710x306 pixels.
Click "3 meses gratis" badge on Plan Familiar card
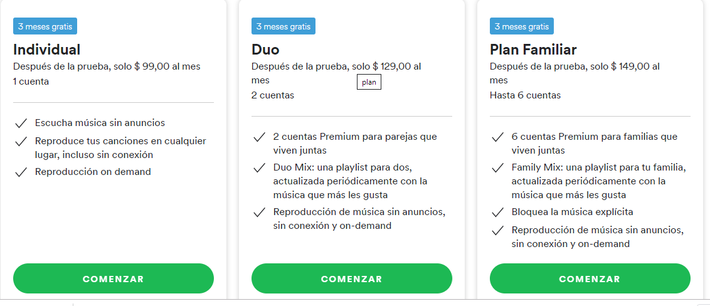click(522, 26)
